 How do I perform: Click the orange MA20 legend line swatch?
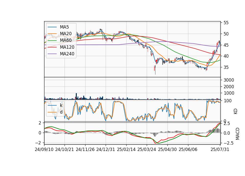click(x=52, y=34)
